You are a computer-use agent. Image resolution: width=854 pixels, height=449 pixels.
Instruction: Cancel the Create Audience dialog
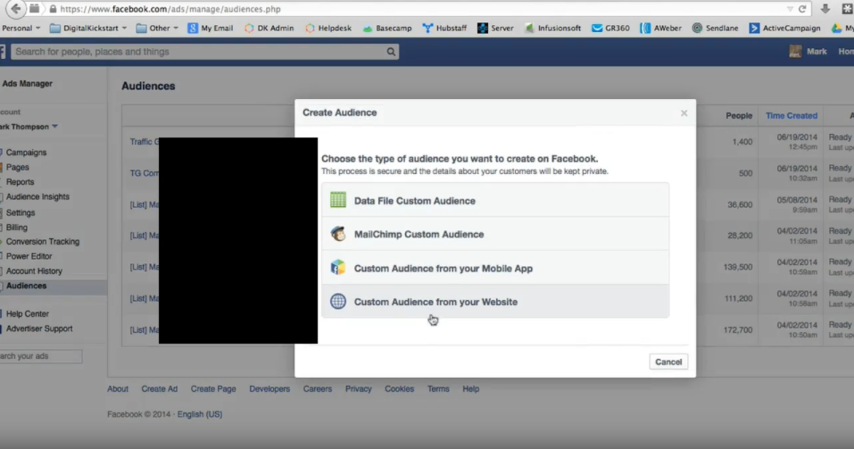pos(668,362)
